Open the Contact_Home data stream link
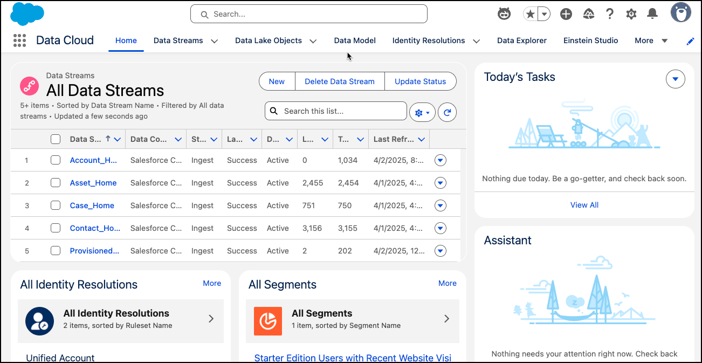 (x=95, y=228)
